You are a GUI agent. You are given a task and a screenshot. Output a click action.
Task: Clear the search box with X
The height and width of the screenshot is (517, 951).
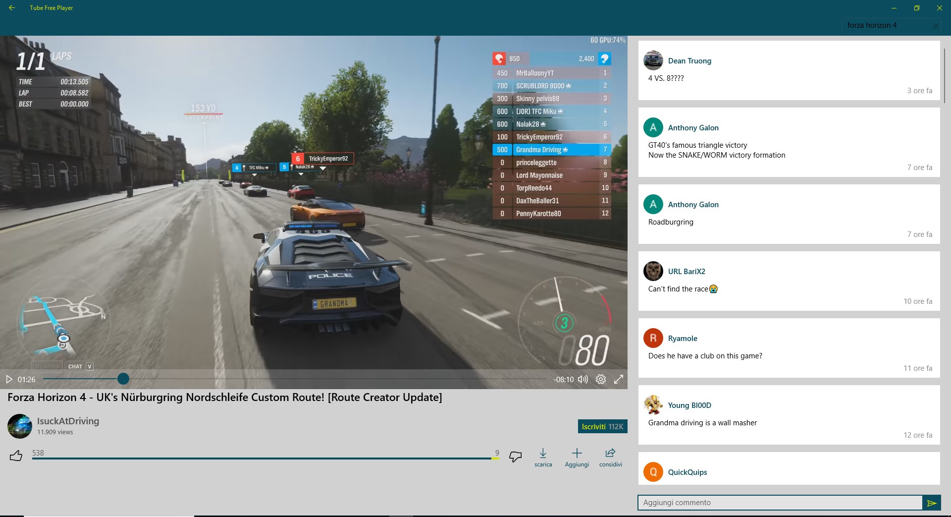pyautogui.click(x=936, y=26)
